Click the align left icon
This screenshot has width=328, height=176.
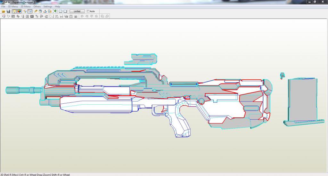pyautogui.click(x=82, y=16)
